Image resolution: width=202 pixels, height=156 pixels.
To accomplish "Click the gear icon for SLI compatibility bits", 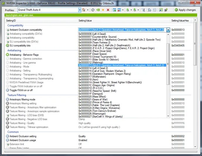I will [x=8, y=46].
